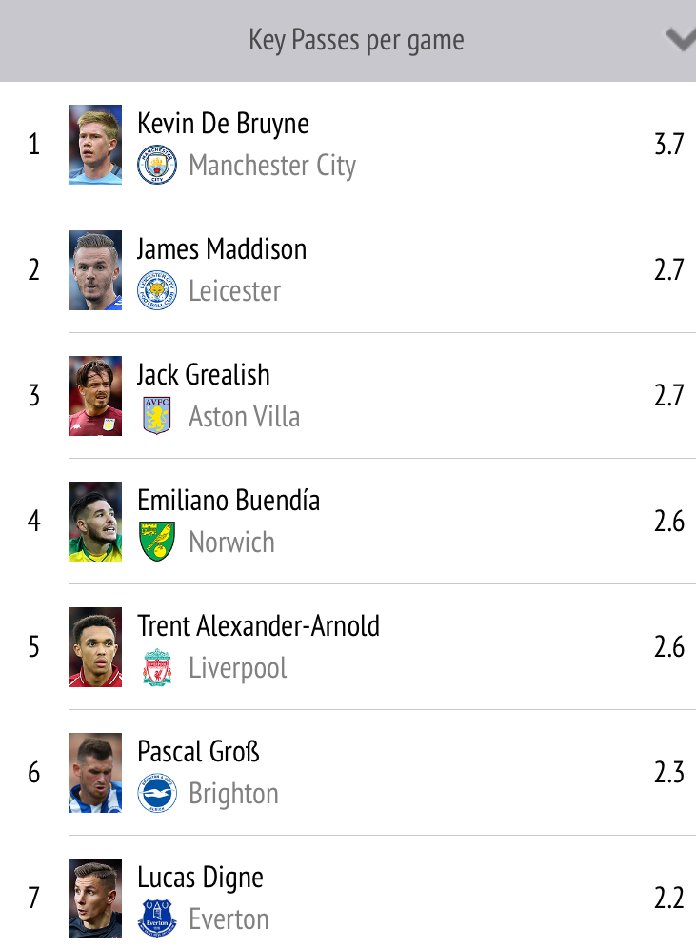Click the Manchester City team name
The image size is (696, 948).
click(272, 166)
